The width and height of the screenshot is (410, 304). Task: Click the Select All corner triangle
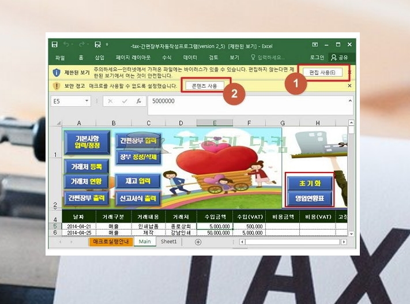[x=59, y=123]
